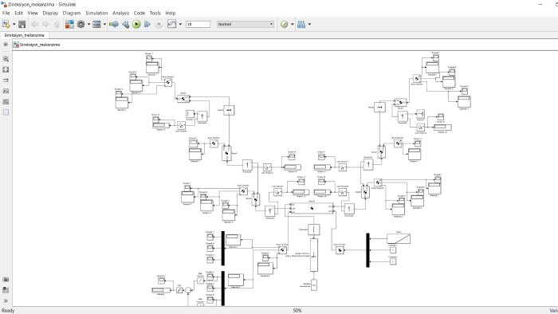Expand the palette with the double chevron
Viewport: 558px width, 314px height.
tap(6, 300)
